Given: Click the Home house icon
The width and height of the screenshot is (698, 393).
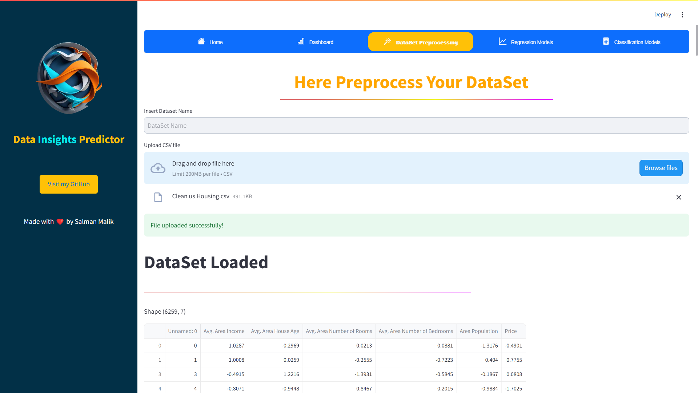Looking at the screenshot, I should [x=201, y=41].
